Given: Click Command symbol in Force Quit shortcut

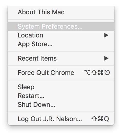Looking at the screenshot, I should (101, 72).
